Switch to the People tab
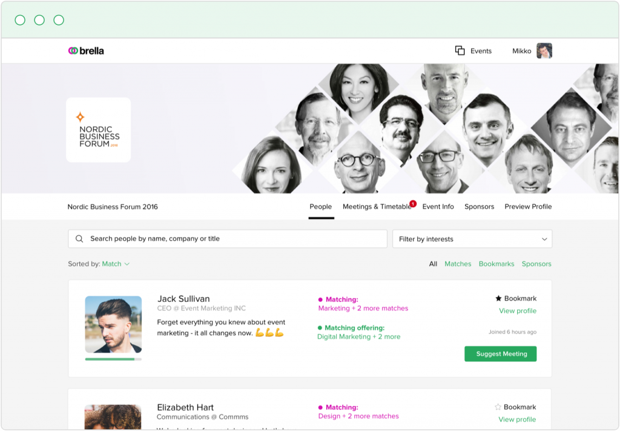The image size is (620, 431). [x=321, y=207]
